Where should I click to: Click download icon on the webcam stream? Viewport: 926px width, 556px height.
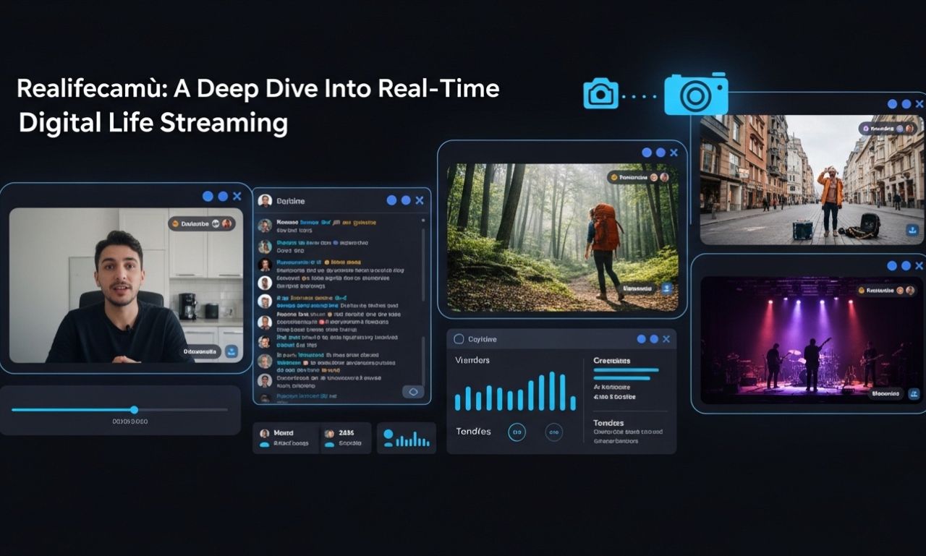tap(231, 352)
